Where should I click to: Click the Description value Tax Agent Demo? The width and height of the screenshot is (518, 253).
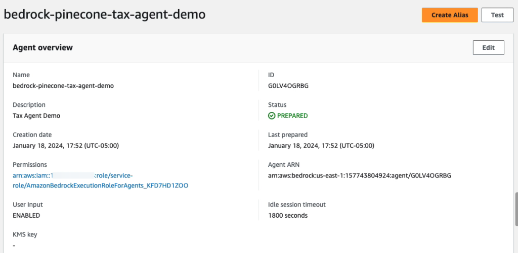[36, 116]
